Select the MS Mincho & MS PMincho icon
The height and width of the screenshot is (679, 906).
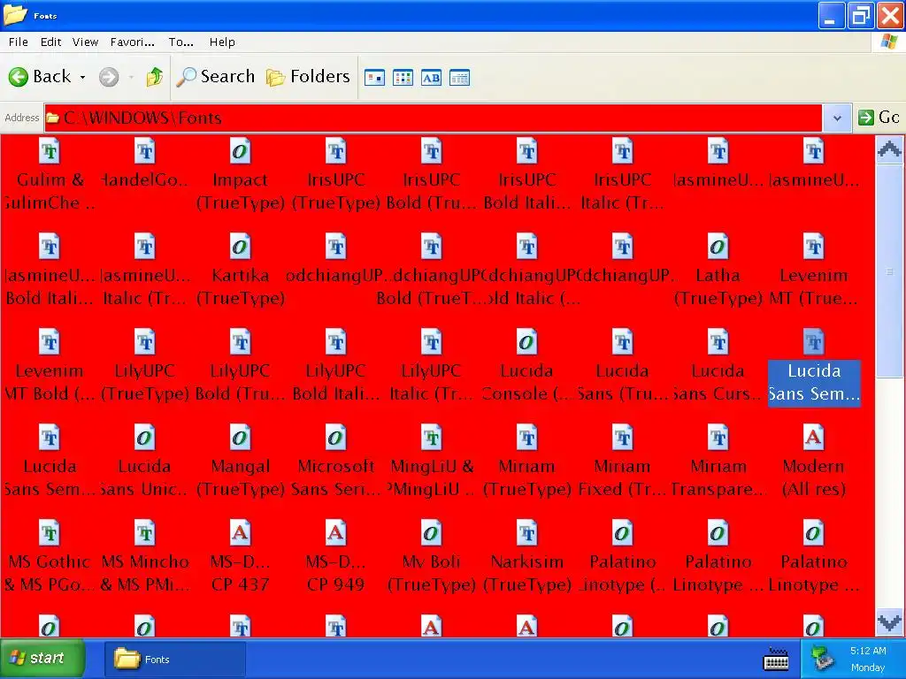pos(144,533)
